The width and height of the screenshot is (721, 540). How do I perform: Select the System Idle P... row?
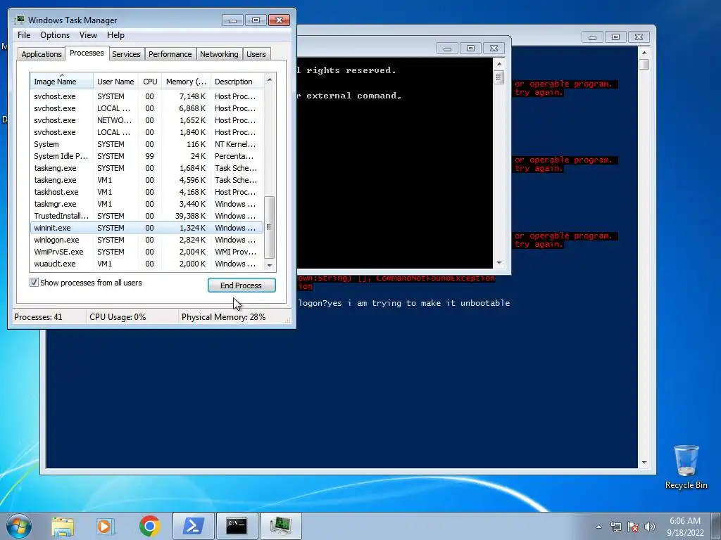tap(146, 156)
